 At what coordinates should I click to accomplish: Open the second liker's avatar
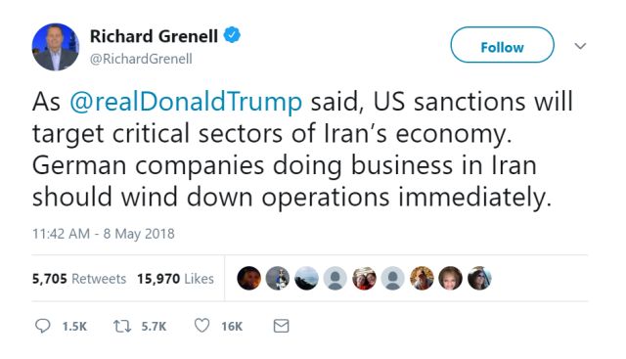[x=278, y=279]
